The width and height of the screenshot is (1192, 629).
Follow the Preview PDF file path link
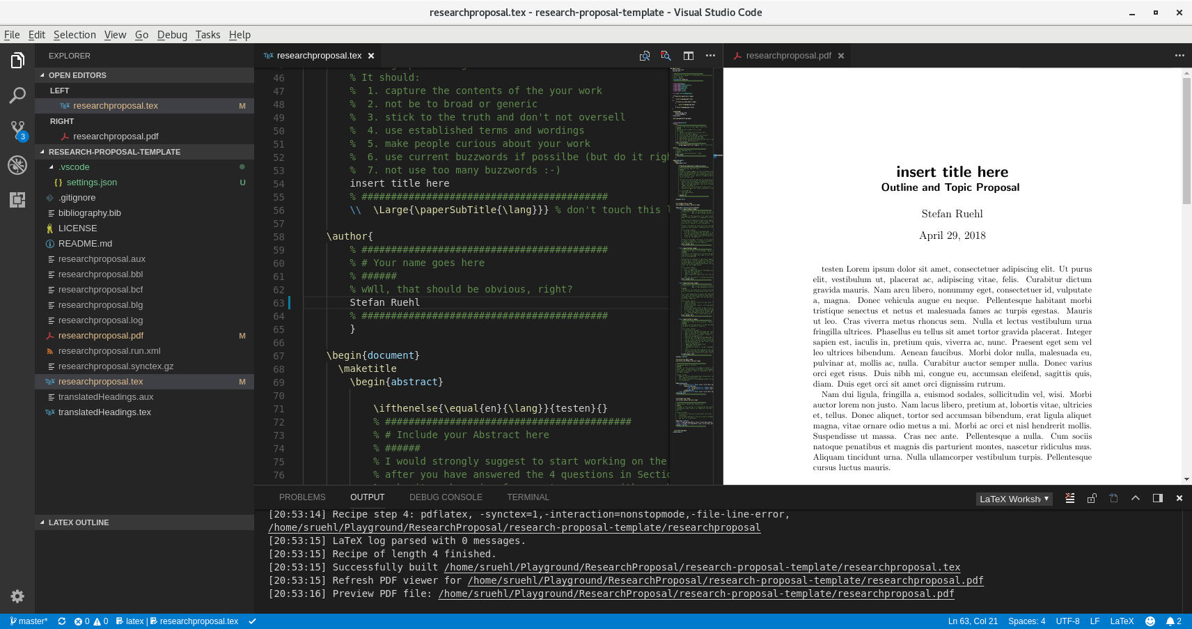coord(696,594)
